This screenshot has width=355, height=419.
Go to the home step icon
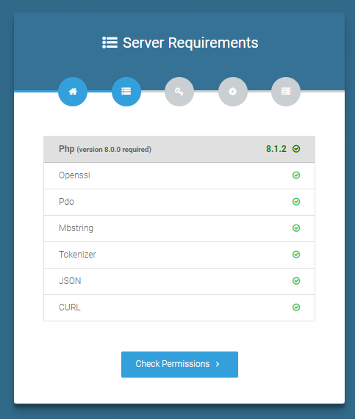coord(73,92)
